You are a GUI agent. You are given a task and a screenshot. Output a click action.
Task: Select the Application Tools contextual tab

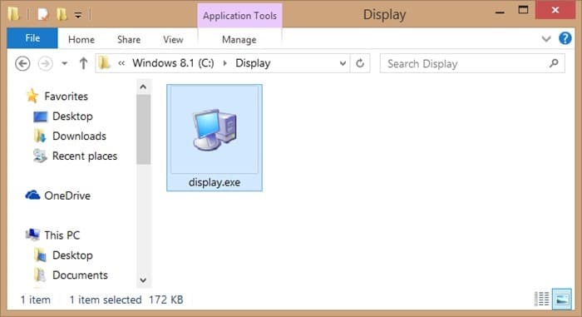click(239, 16)
